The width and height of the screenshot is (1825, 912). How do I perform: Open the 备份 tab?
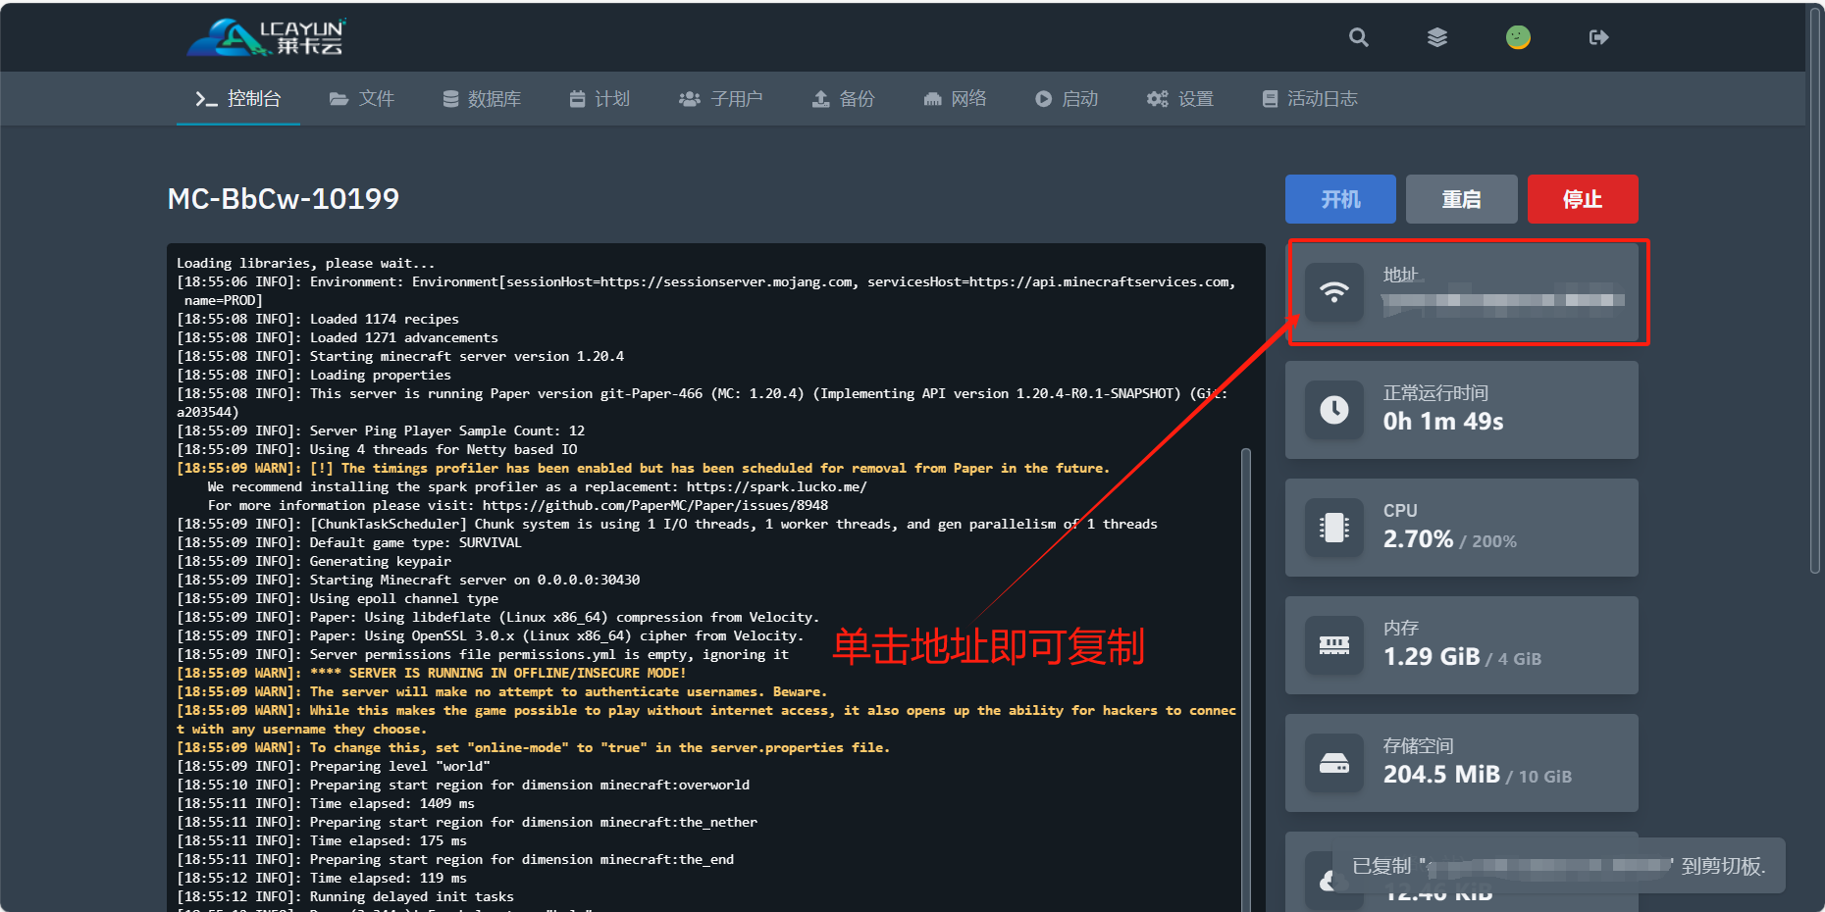(x=843, y=99)
